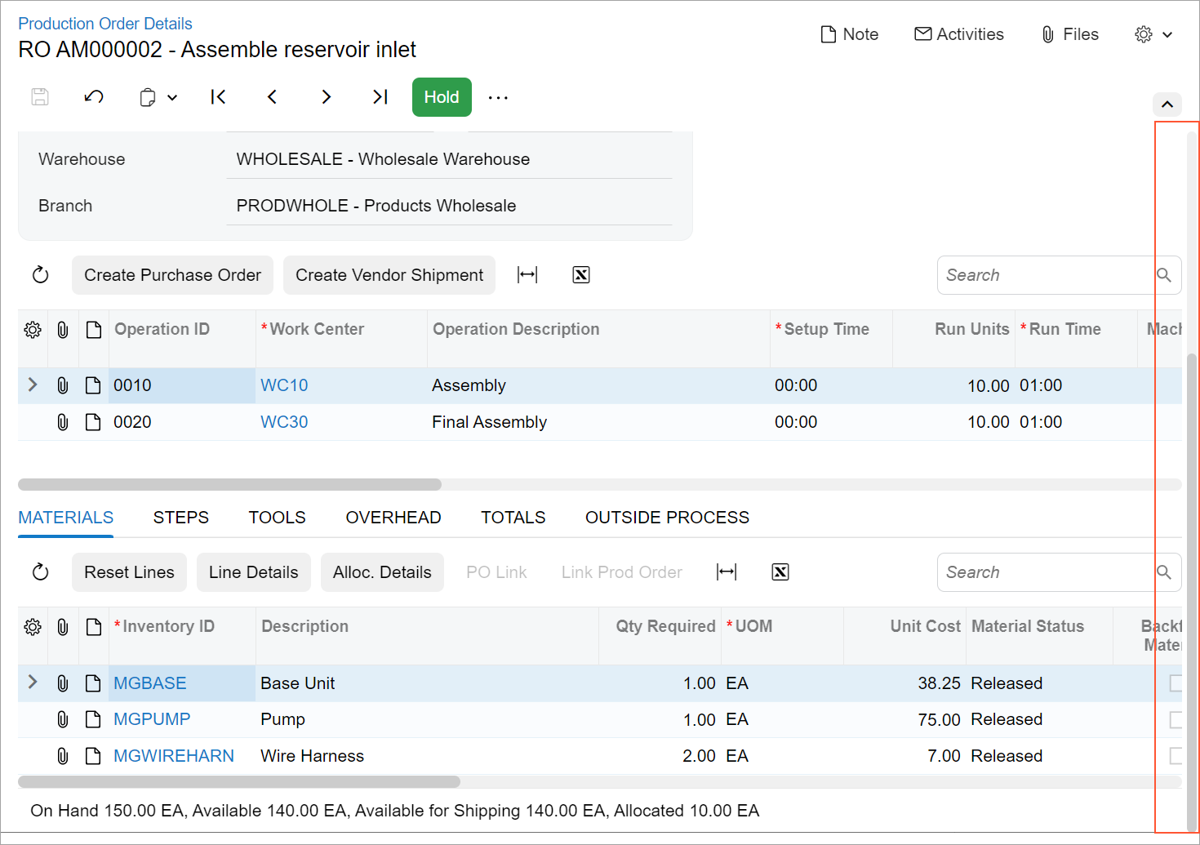Open the OUTSIDE PROCESS tab
The width and height of the screenshot is (1200, 845).
(x=667, y=518)
